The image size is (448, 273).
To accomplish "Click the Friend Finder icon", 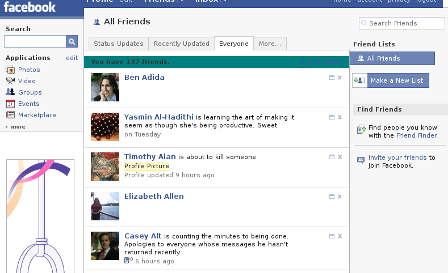I will [x=362, y=129].
